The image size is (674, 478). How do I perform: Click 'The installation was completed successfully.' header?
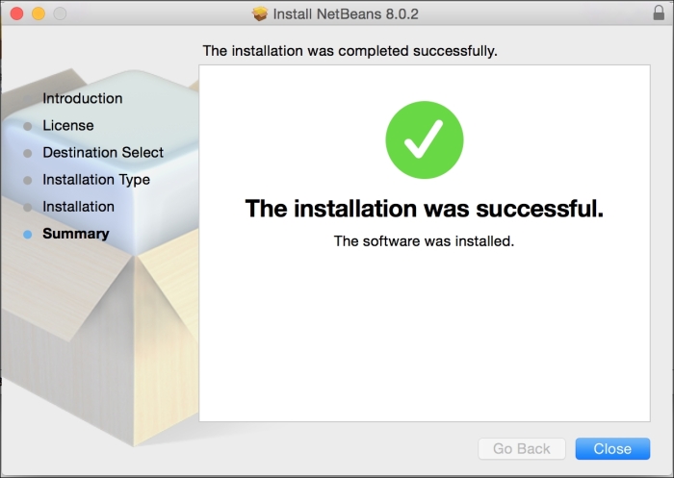[350, 51]
